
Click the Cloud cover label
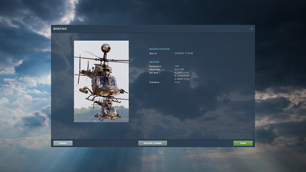155,69
